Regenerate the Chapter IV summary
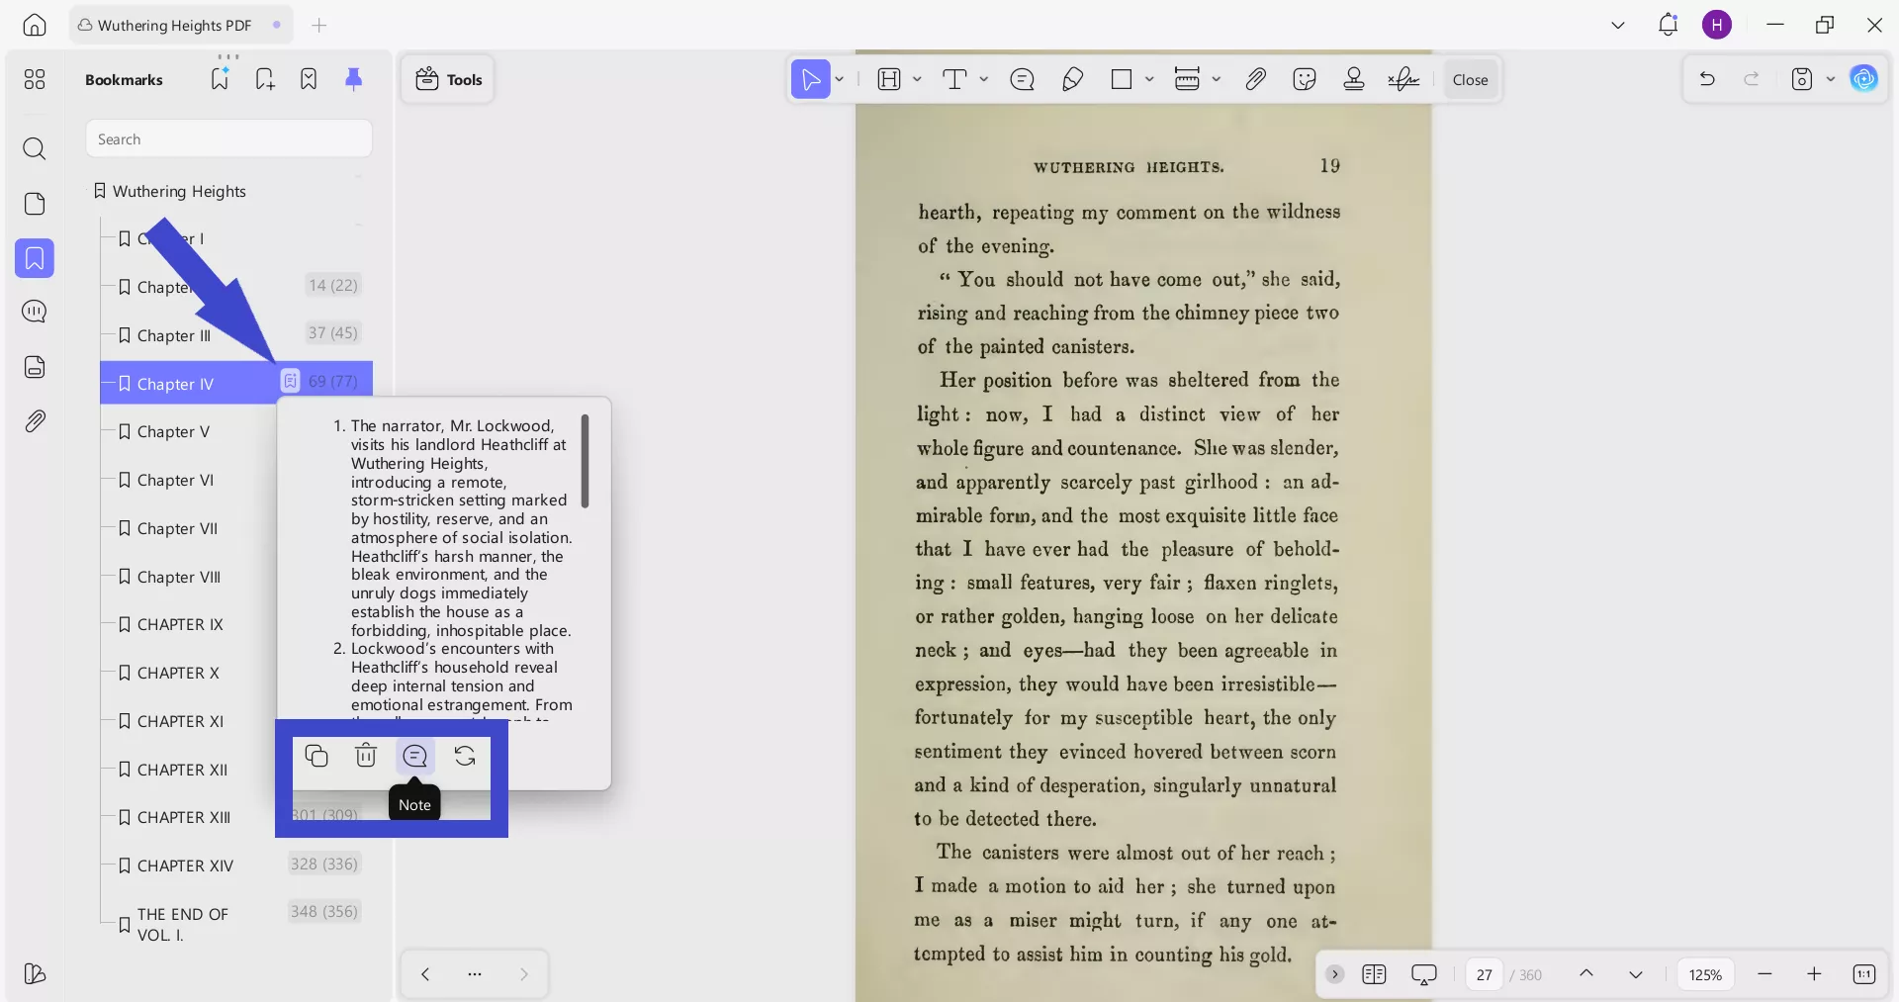Image resolution: width=1899 pixels, height=1002 pixels. tap(464, 757)
